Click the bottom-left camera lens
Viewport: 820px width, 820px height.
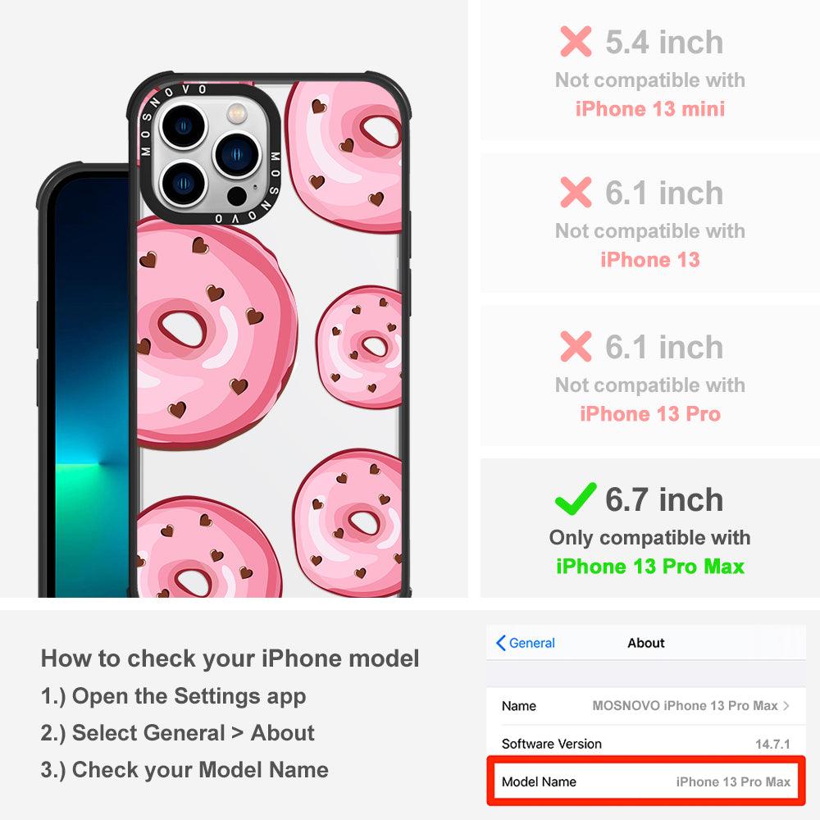183,184
